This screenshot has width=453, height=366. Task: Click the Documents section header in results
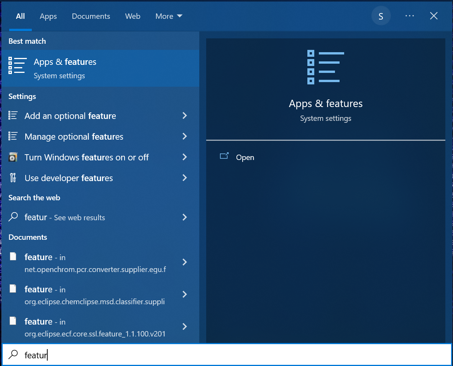(28, 237)
